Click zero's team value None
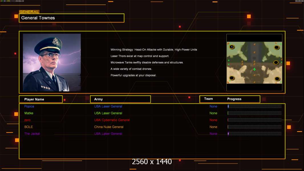Viewport: 304px width, 171px height. pyautogui.click(x=213, y=120)
